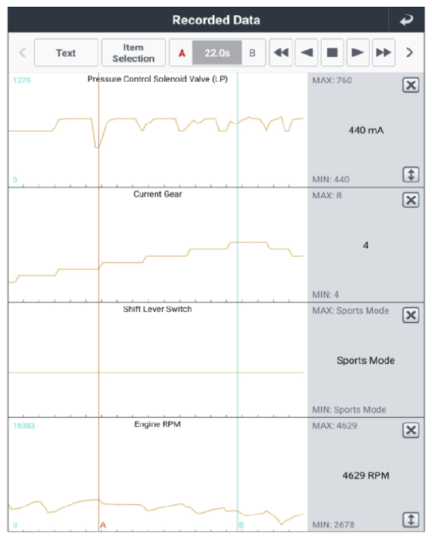The width and height of the screenshot is (432, 539).
Task: Stop playback with the square button
Action: [x=332, y=52]
